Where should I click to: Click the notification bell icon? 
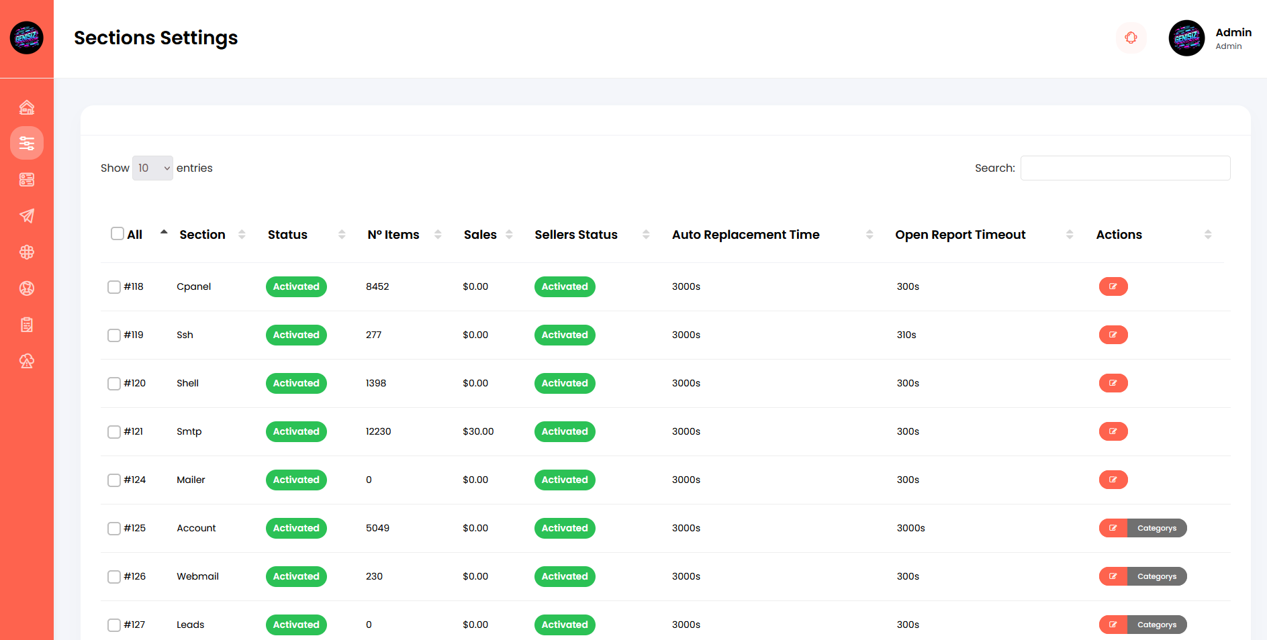point(1131,38)
